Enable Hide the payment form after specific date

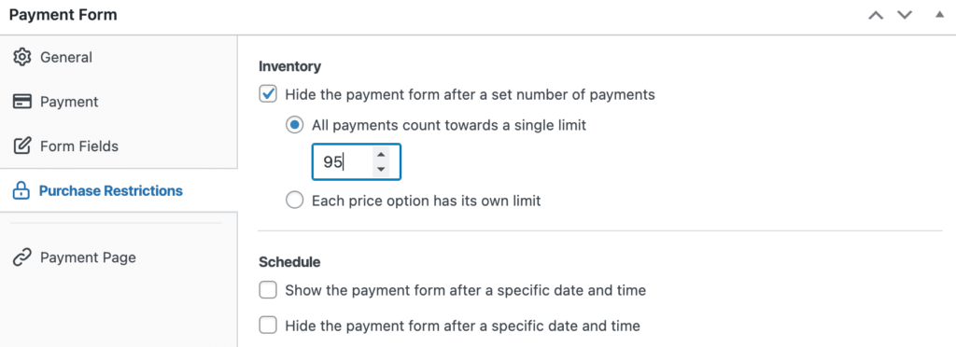(268, 326)
